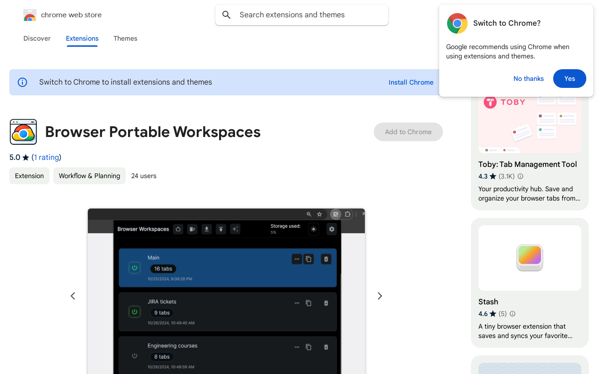Click the info icon in the blue banner
The image size is (598, 374).
pyautogui.click(x=22, y=82)
